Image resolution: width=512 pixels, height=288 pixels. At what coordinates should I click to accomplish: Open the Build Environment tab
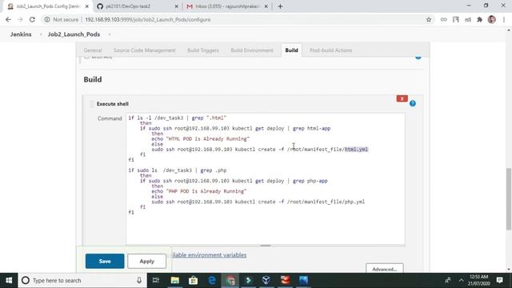tap(252, 50)
